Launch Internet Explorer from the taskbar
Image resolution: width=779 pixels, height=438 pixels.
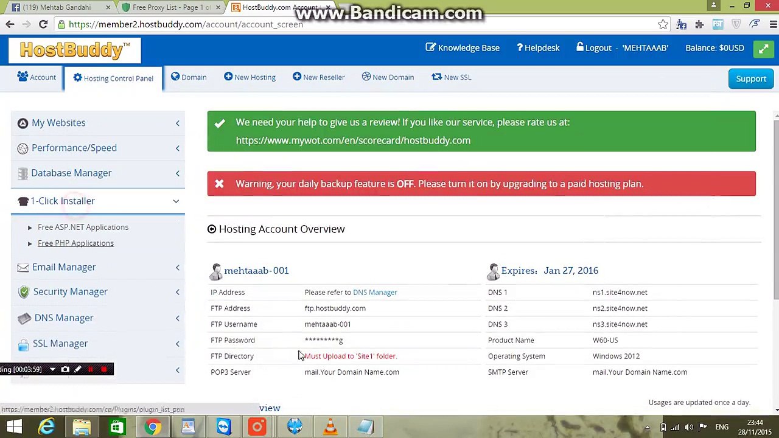[47, 426]
